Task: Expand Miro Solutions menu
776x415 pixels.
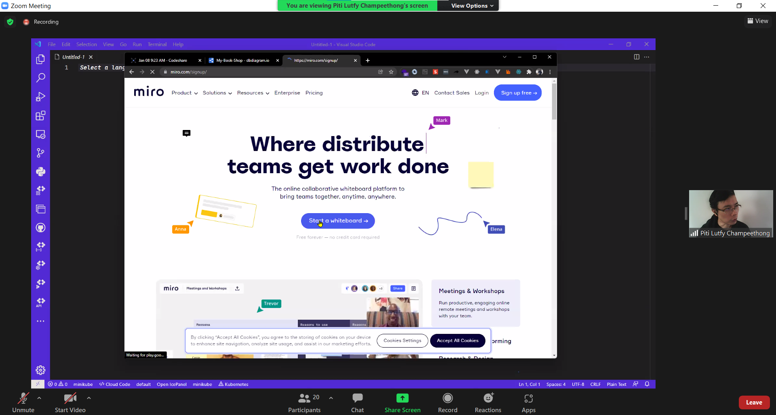Action: 217,93
